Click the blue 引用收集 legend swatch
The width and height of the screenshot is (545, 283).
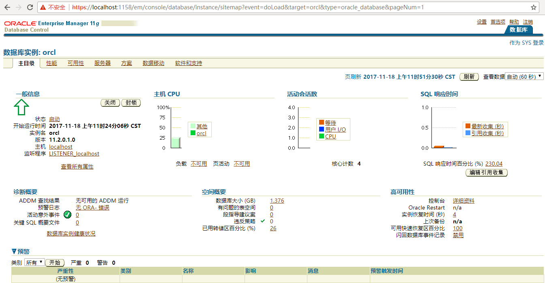(468, 133)
